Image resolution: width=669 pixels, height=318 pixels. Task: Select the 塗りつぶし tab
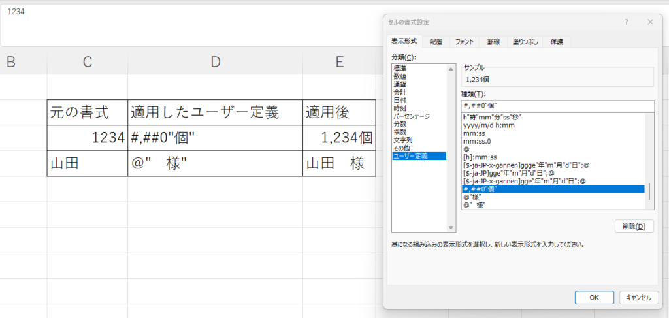525,42
